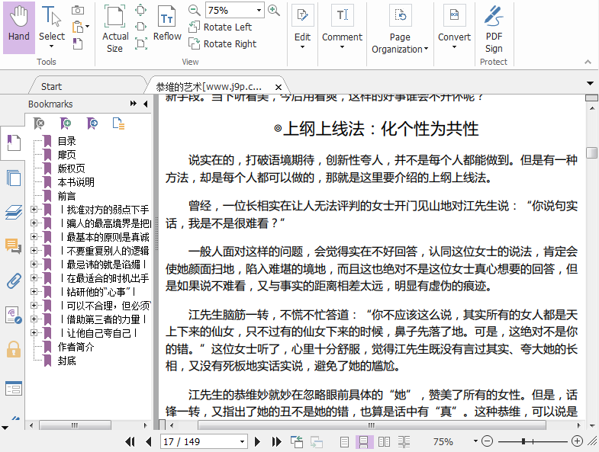The image size is (599, 452).
Task: Rotate the page left
Action: click(x=221, y=27)
